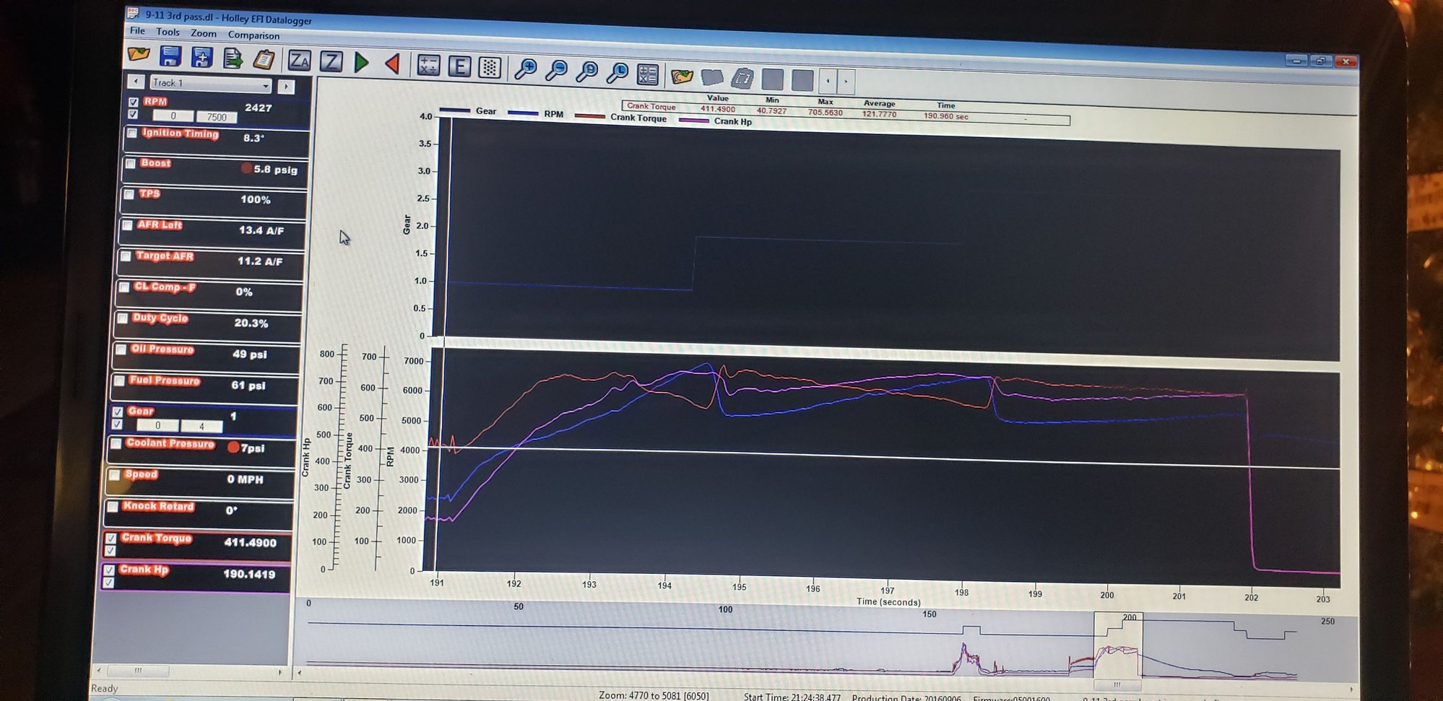
Task: Click the overview timeline zoom window scrollbar
Action: coord(1117,684)
